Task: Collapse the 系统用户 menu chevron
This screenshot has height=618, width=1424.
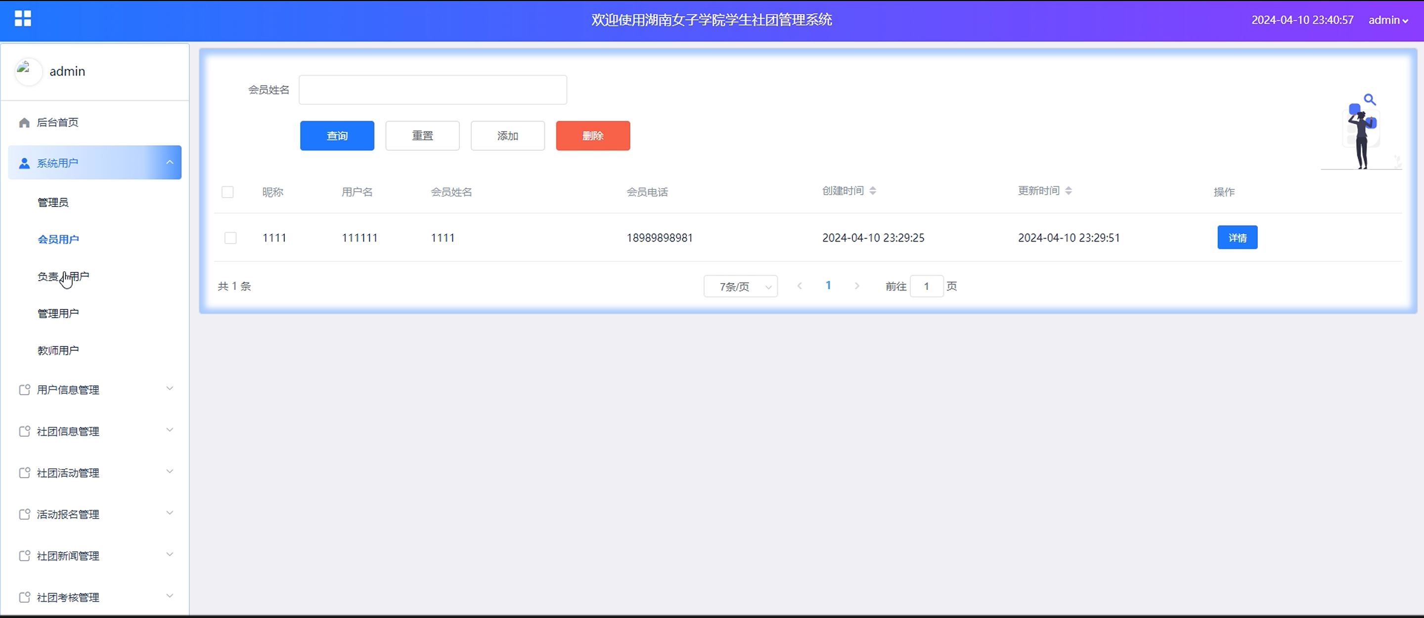Action: 170,163
